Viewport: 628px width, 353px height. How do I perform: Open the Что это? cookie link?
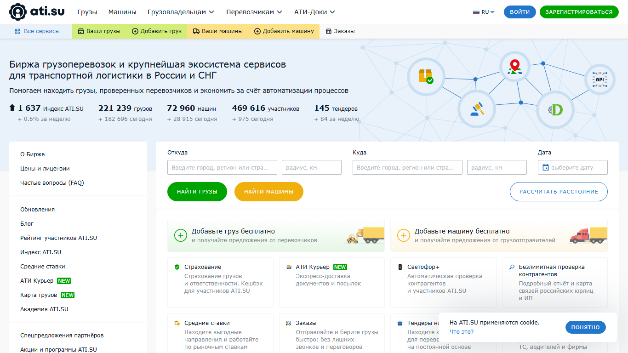click(x=462, y=332)
